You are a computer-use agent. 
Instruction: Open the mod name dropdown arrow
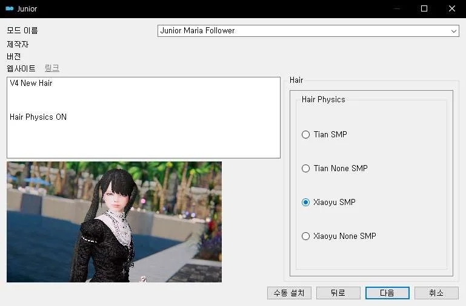(x=453, y=31)
